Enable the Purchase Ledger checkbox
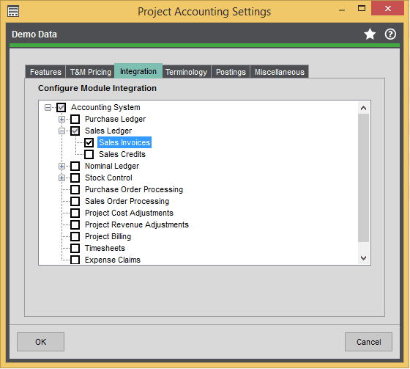The width and height of the screenshot is (410, 369). [x=75, y=120]
